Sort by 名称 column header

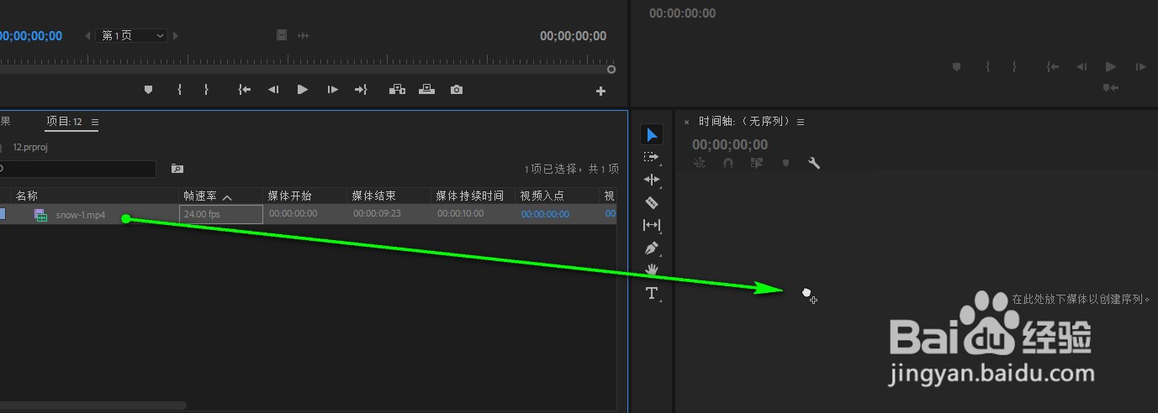[27, 196]
